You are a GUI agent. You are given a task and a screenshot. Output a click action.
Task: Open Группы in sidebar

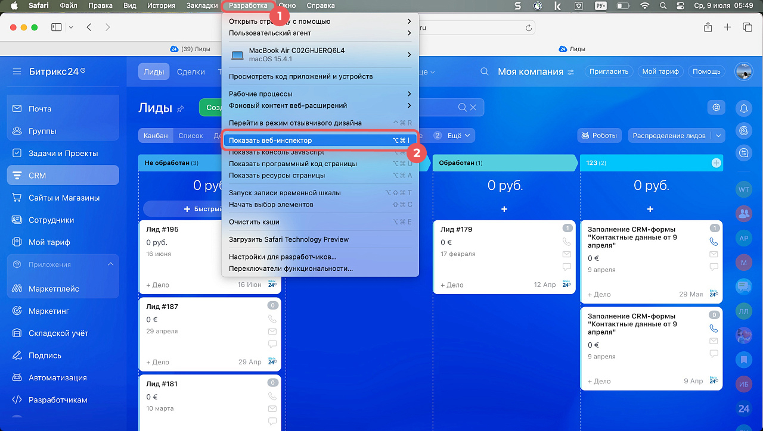click(x=63, y=131)
